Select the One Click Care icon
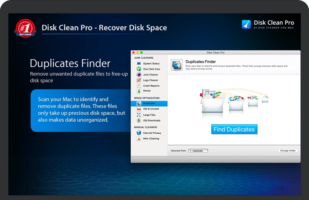This screenshot has height=200, width=309. tap(139, 69)
